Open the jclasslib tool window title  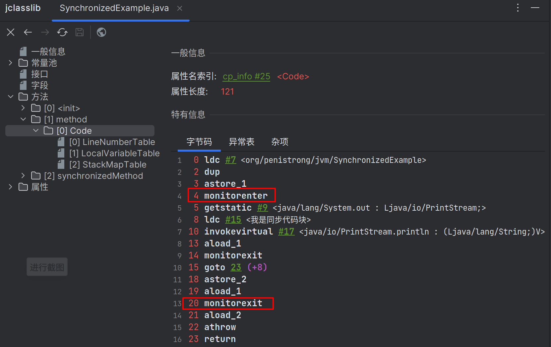(23, 8)
